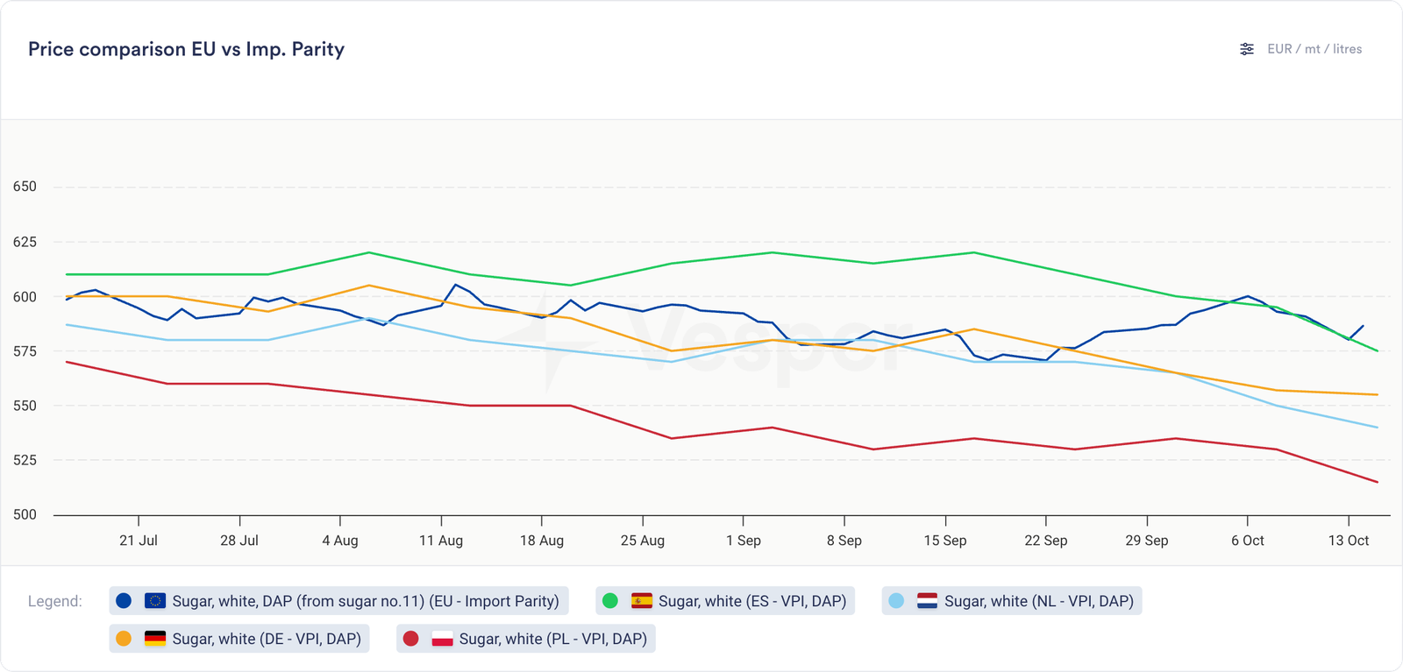Hide Sugar, white (NL - VPI, DAP) series
The width and height of the screenshot is (1403, 672).
[x=1038, y=601]
